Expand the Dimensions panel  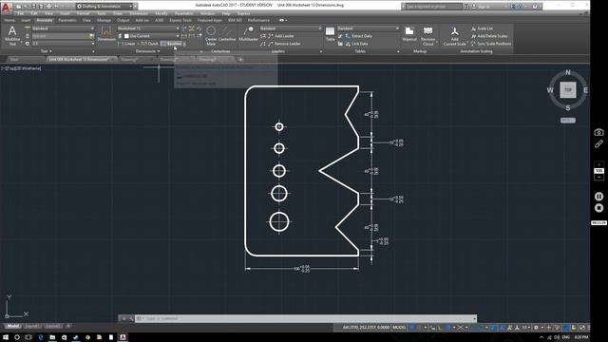pyautogui.click(x=148, y=51)
